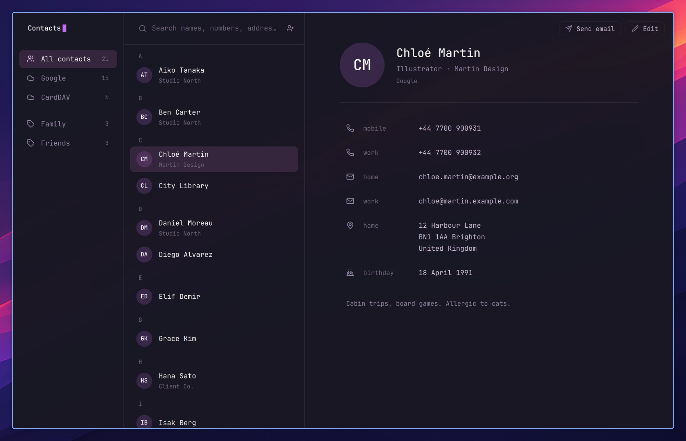Click the DM avatar for Daniel Moreau
This screenshot has height=441, width=686.
(x=144, y=228)
